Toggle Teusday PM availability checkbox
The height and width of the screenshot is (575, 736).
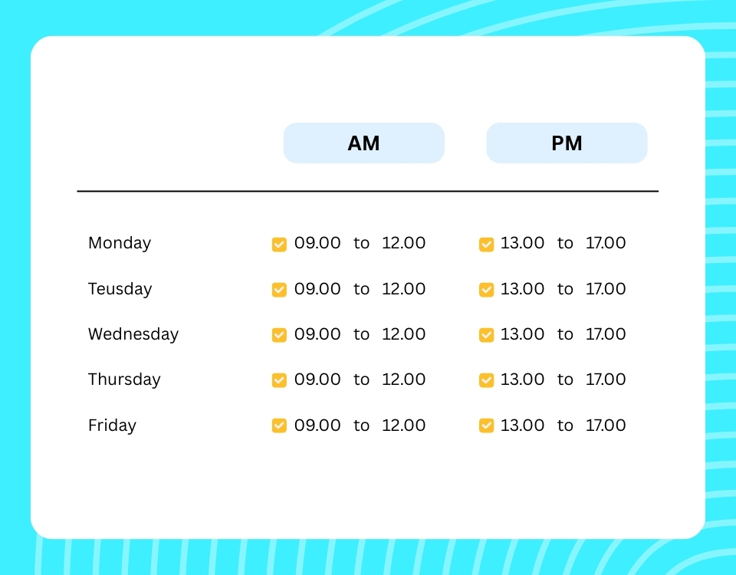[486, 290]
